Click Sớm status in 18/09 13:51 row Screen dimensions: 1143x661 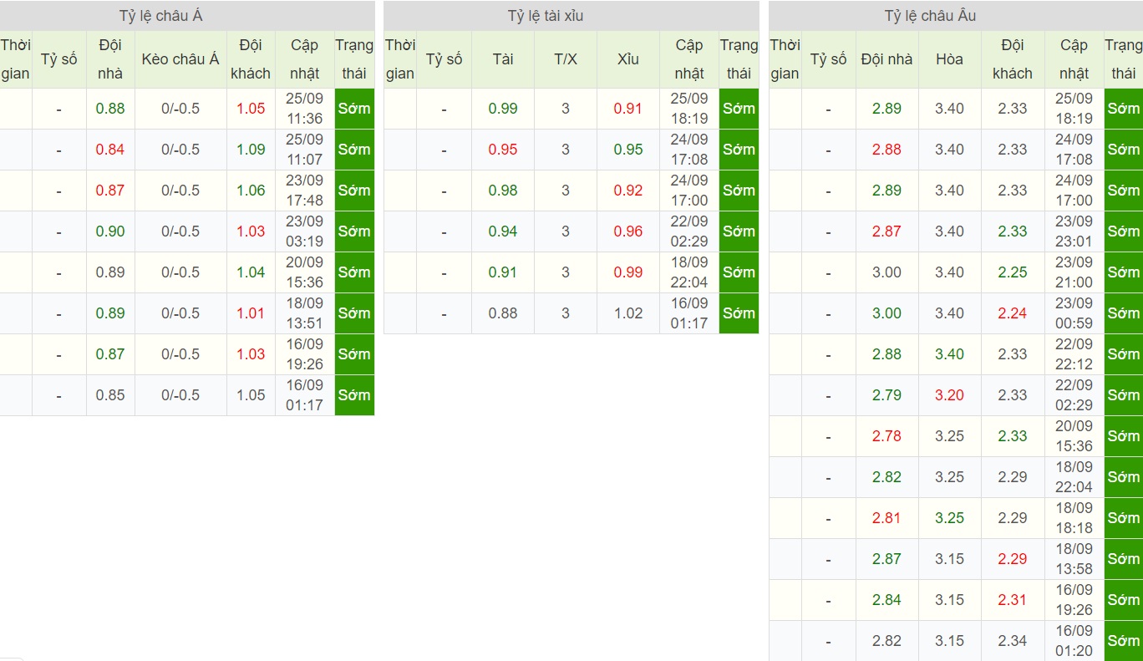click(354, 313)
